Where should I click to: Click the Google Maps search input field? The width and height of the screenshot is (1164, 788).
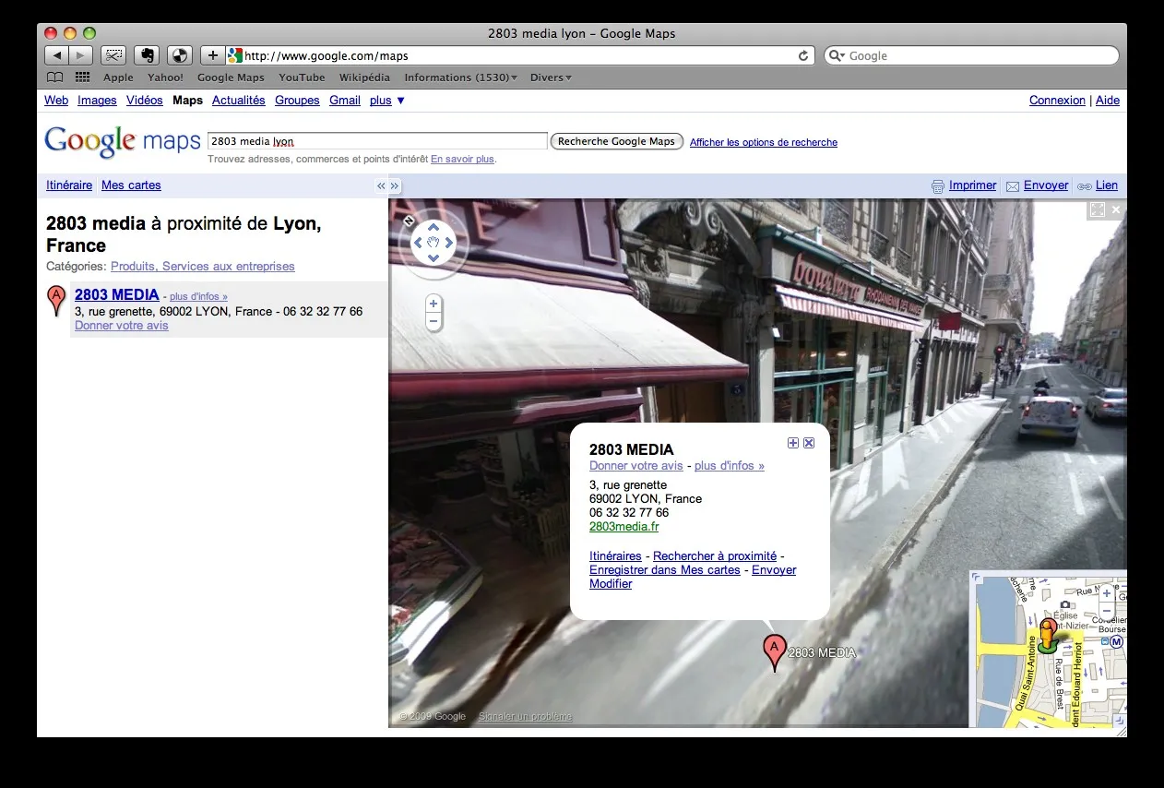tap(377, 141)
